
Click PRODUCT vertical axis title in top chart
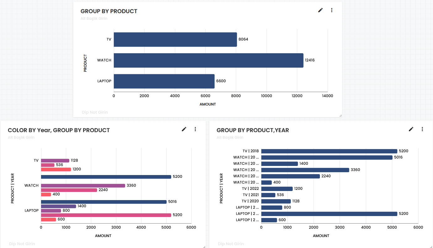tap(85, 63)
